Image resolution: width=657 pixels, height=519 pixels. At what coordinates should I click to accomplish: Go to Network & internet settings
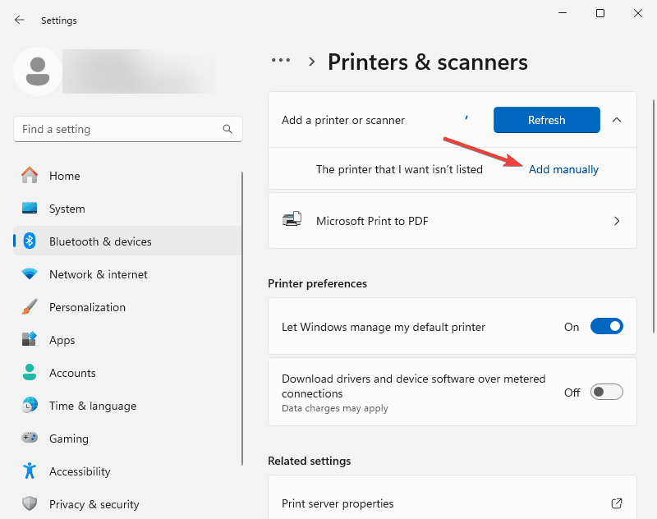(127, 274)
